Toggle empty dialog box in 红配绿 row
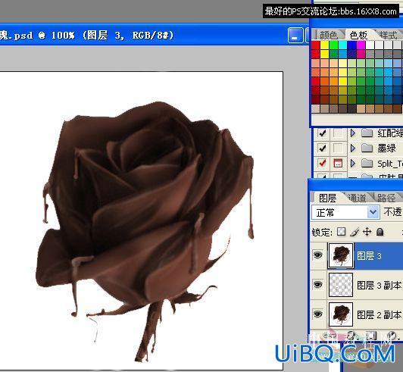403x372 pixels. pyautogui.click(x=338, y=133)
